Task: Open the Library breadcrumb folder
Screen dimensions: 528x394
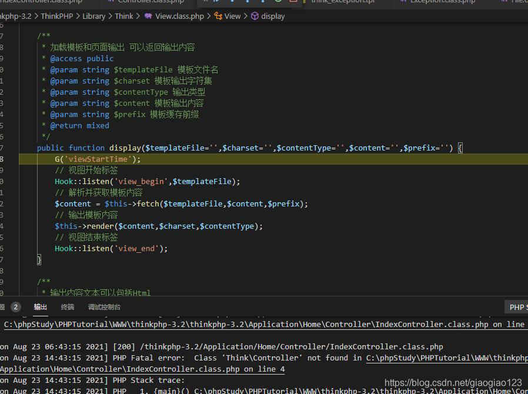Action: point(93,16)
